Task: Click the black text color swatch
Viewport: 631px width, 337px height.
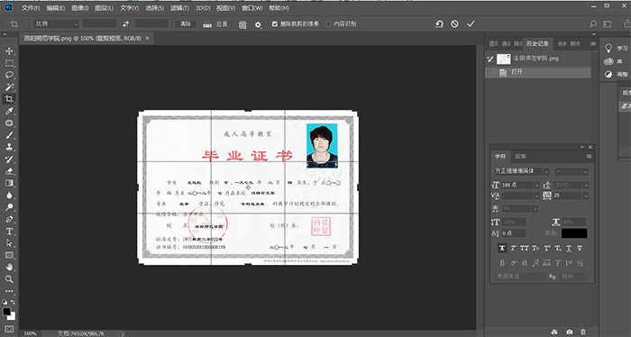Action: tap(574, 233)
